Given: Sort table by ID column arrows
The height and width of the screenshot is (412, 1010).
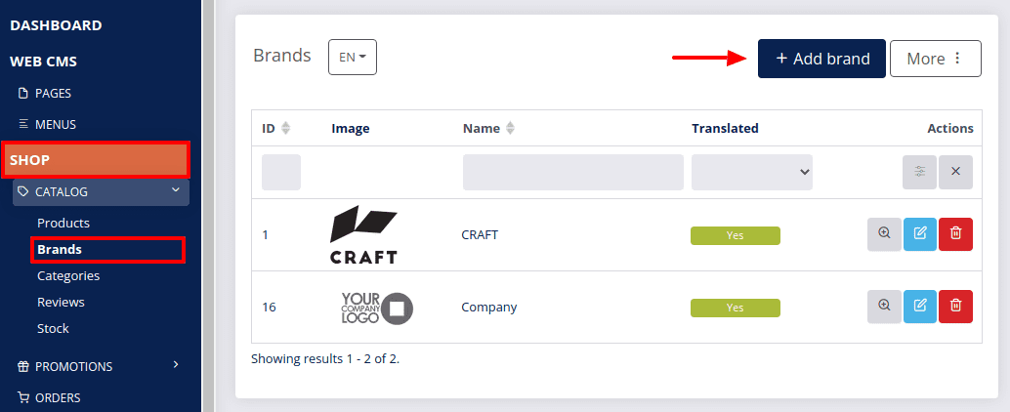Looking at the screenshot, I should pos(286,128).
